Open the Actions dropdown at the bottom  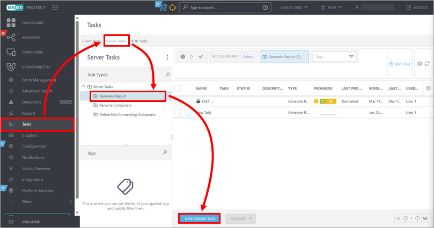(x=240, y=218)
